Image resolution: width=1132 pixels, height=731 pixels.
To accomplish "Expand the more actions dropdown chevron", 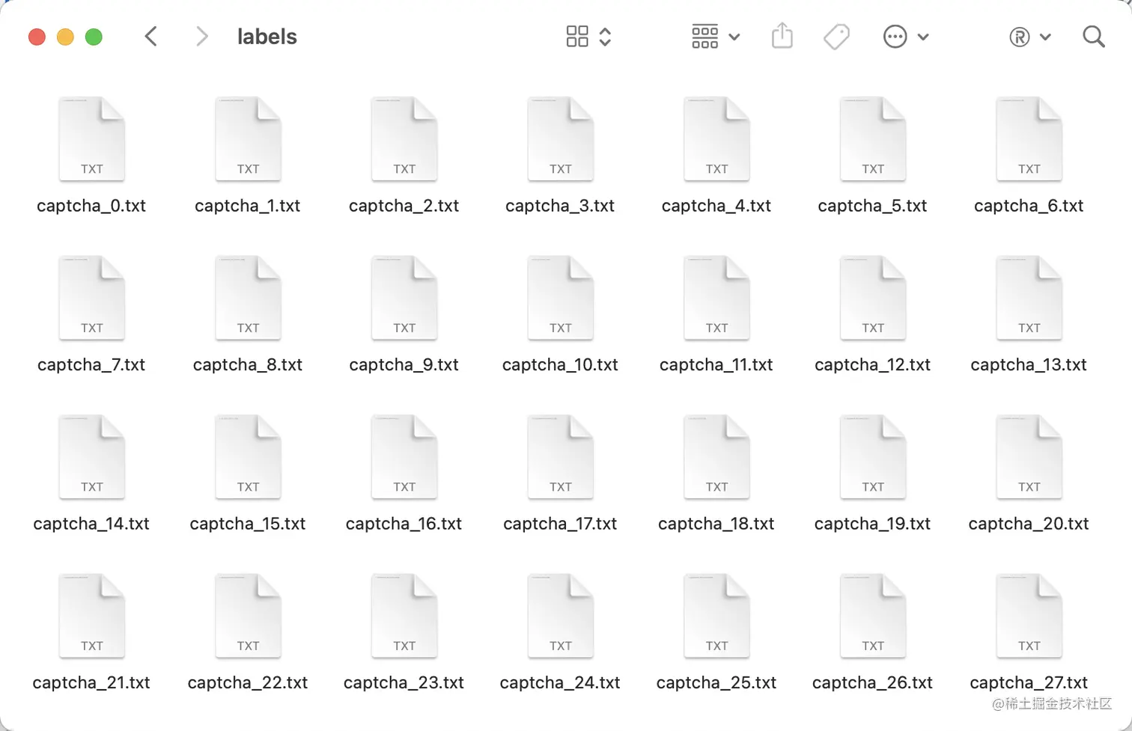I will point(923,37).
